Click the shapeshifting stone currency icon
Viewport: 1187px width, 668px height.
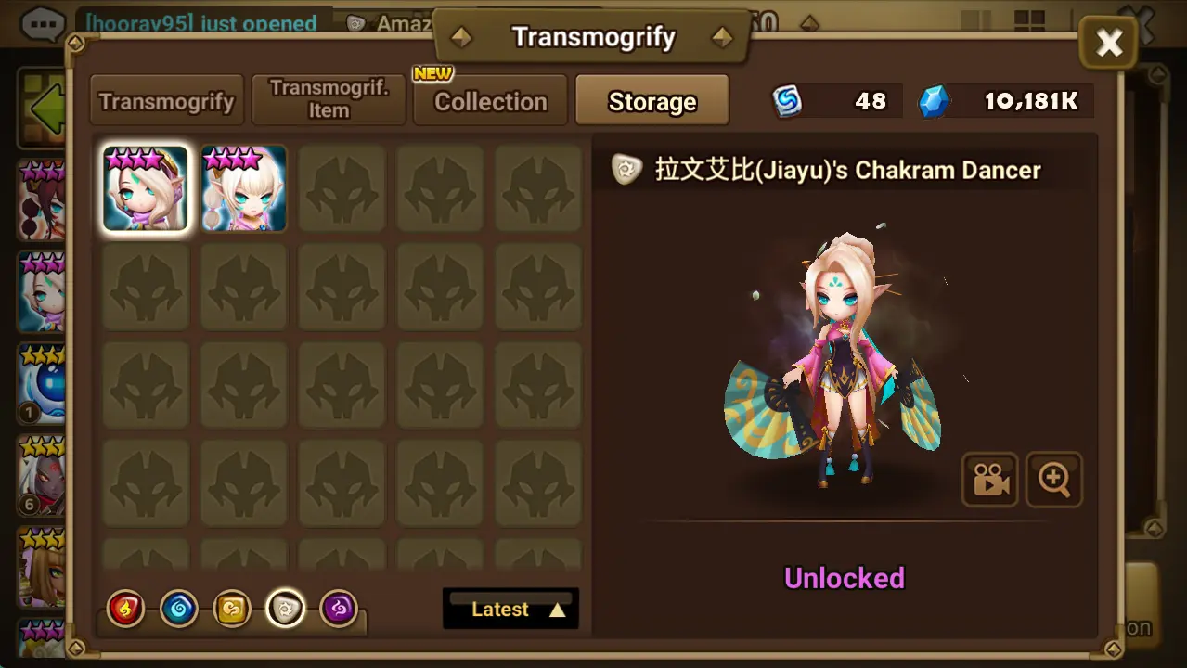coord(787,101)
